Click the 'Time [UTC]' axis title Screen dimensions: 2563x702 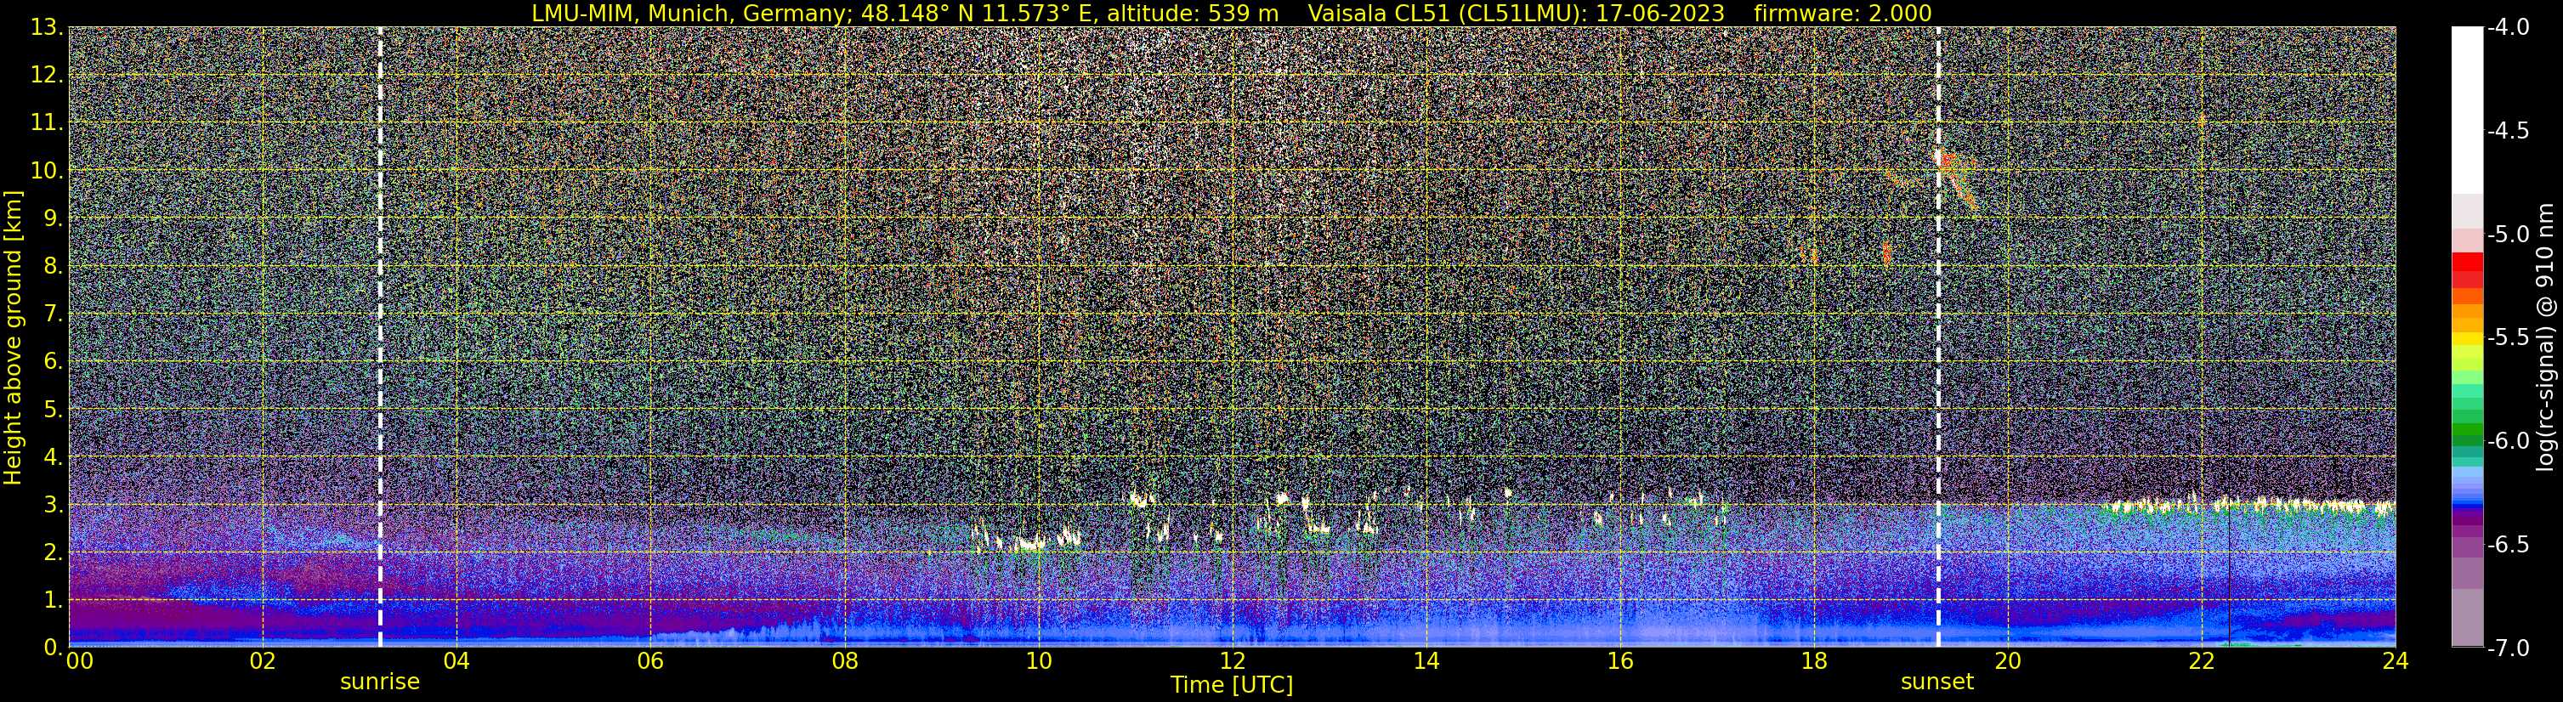[1232, 685]
